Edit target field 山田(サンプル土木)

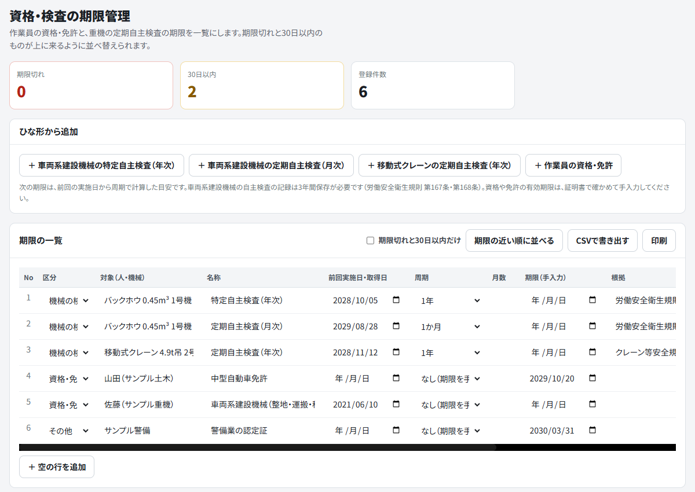tap(149, 379)
